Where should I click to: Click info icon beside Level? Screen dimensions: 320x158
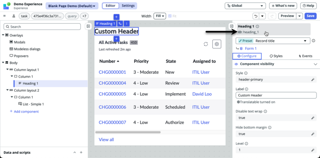pyautogui.click(x=246, y=144)
